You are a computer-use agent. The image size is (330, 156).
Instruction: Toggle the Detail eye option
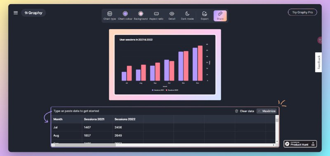point(172,16)
